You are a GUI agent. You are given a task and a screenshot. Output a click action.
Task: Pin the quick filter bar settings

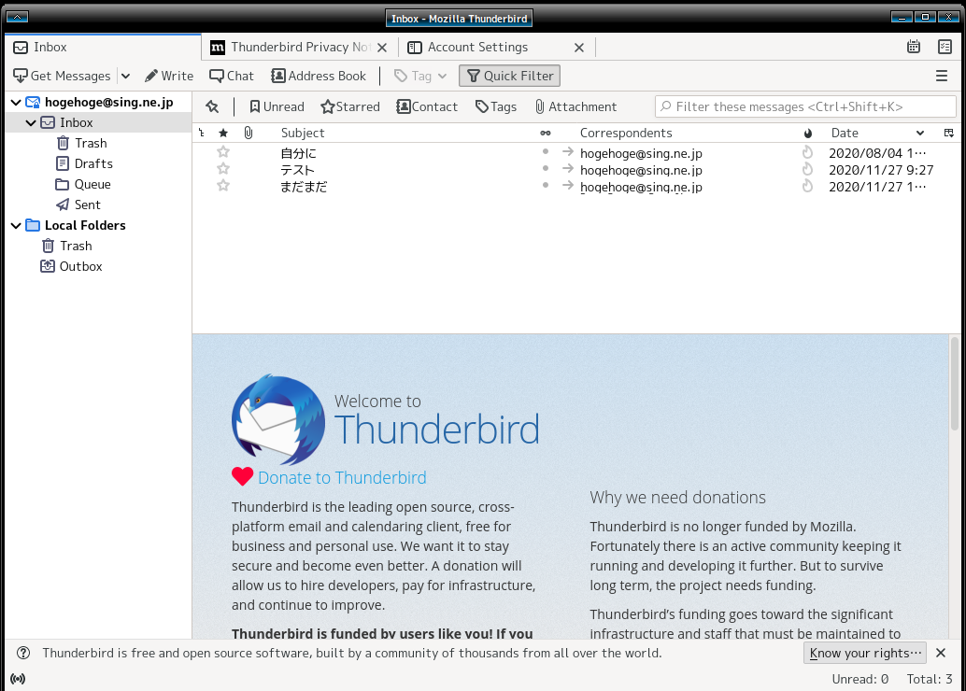click(x=213, y=106)
